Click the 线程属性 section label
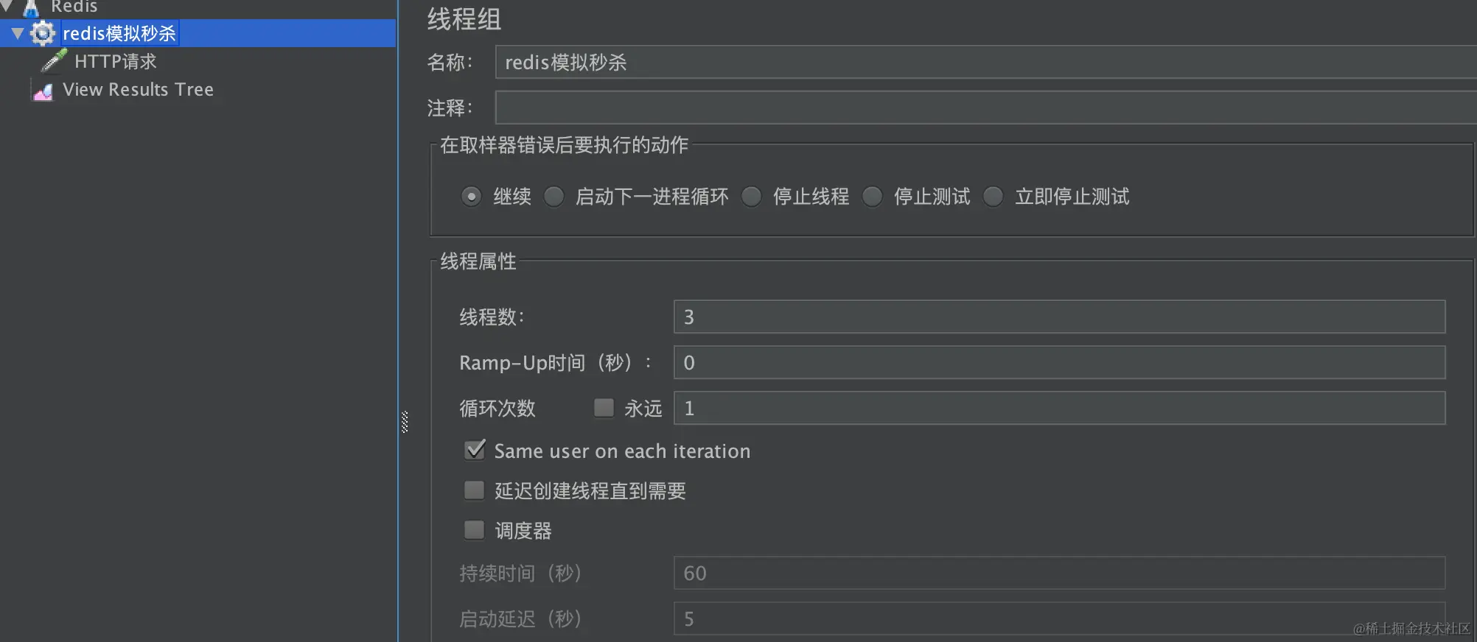This screenshot has height=642, width=1477. pos(478,261)
